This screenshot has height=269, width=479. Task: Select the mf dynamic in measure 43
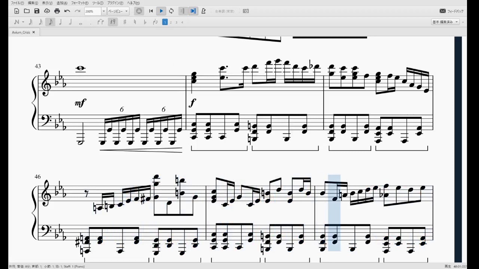[80, 102]
